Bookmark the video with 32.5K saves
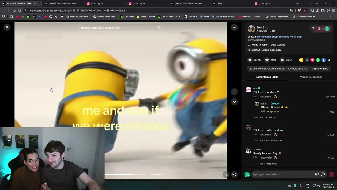 pyautogui.click(x=282, y=60)
